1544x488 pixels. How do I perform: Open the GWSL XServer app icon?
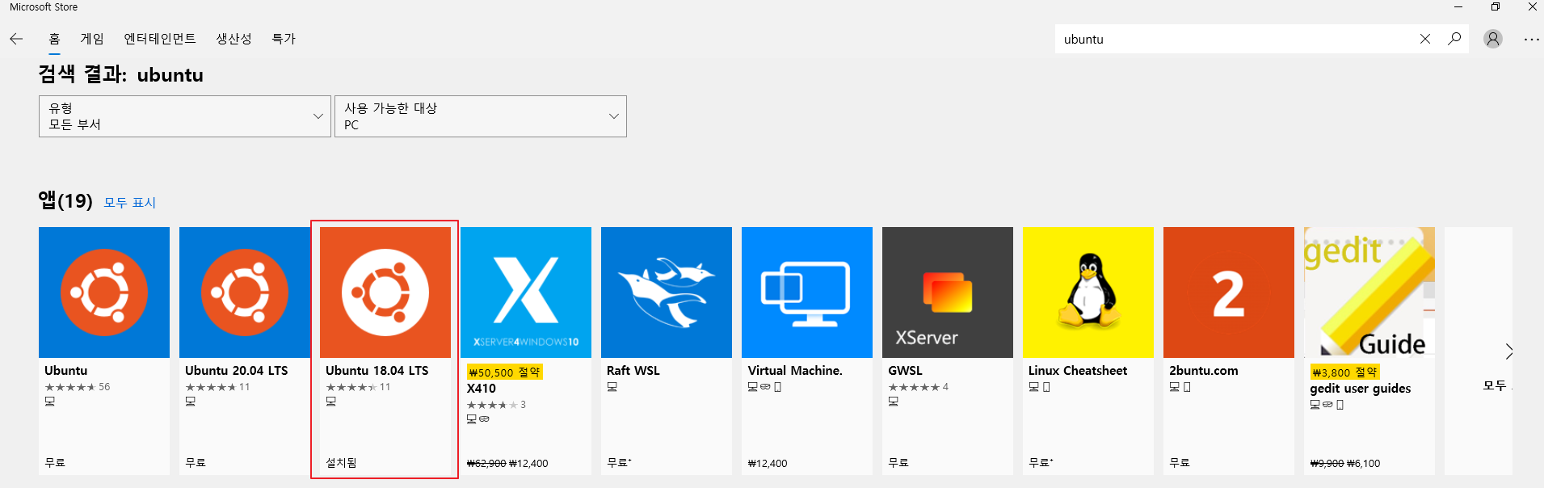click(x=948, y=292)
